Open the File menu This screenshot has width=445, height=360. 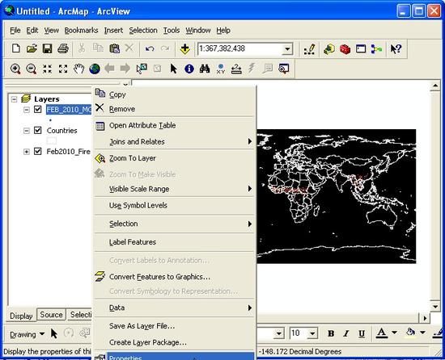pos(15,31)
